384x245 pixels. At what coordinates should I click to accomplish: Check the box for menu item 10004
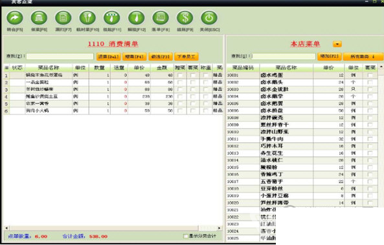click(x=370, y=96)
